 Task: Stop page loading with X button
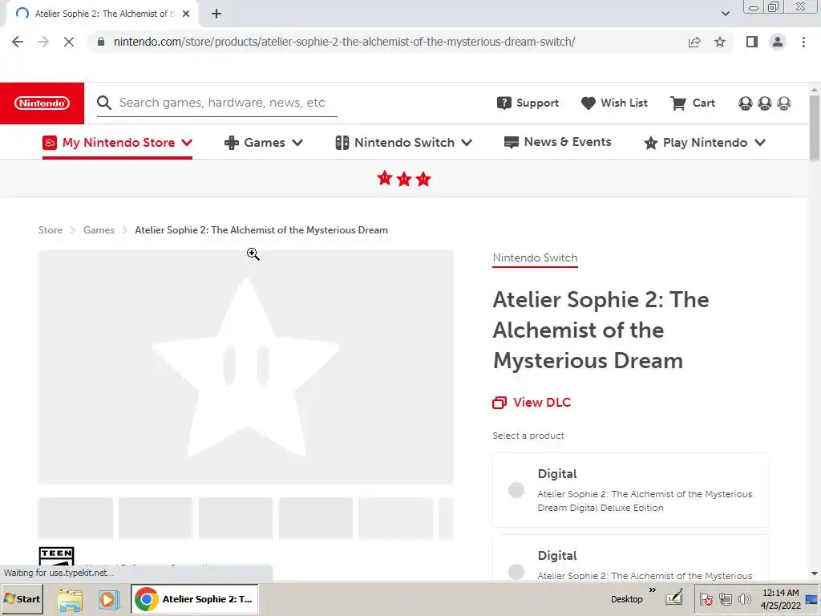69,42
